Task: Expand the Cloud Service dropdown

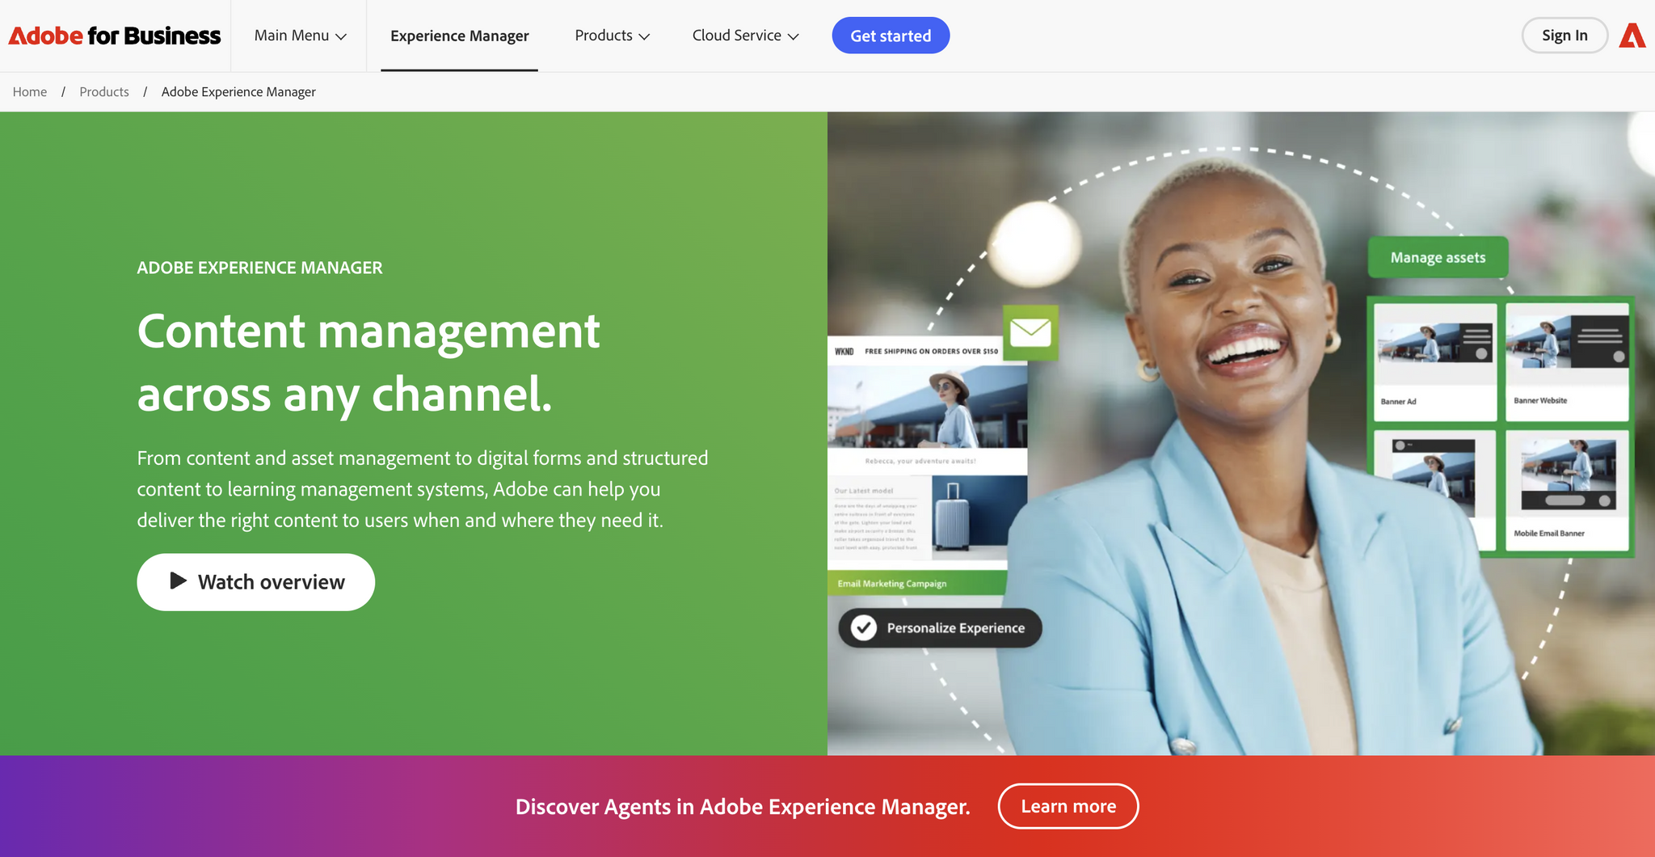Action: coord(746,36)
